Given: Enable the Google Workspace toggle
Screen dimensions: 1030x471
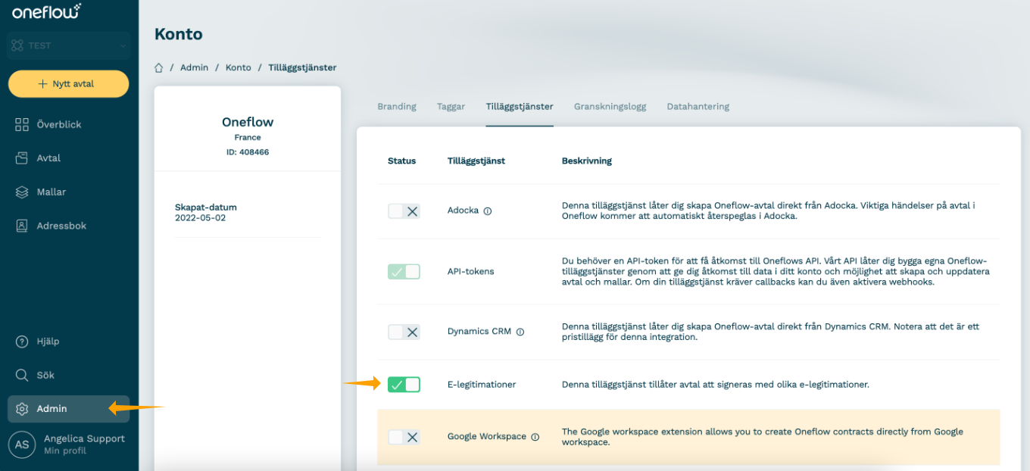Looking at the screenshot, I should point(404,437).
